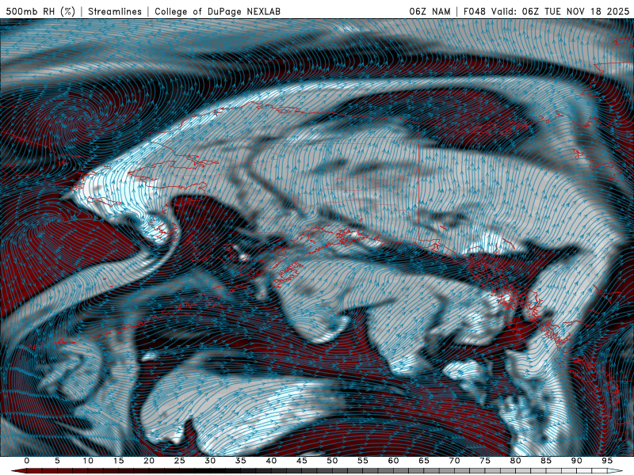Click the colorbar label "35"
This screenshot has height=475, width=634.
pyautogui.click(x=241, y=461)
